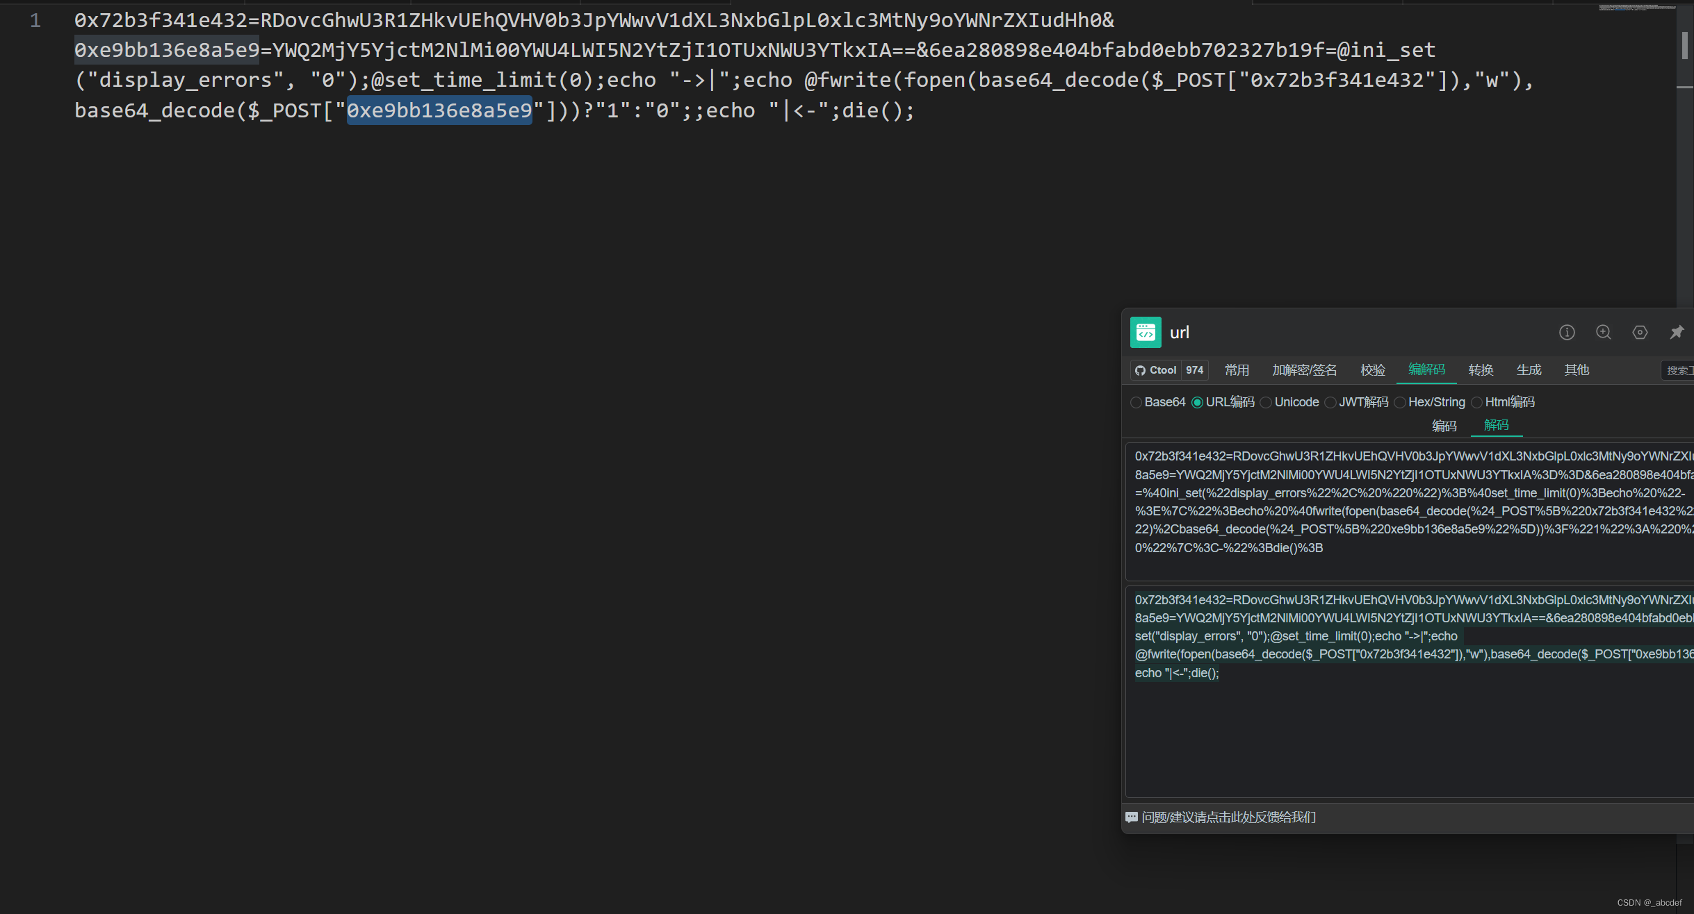Click the tool search input box
Viewport: 1694px width, 914px height.
(1678, 370)
